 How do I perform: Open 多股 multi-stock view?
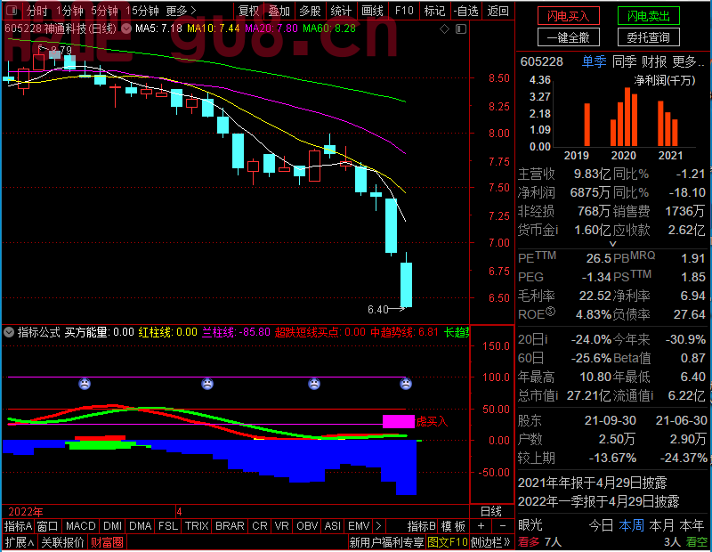click(310, 11)
